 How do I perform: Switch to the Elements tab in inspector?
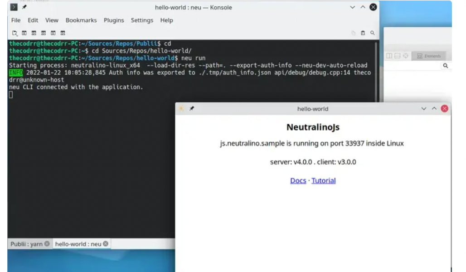click(x=428, y=56)
